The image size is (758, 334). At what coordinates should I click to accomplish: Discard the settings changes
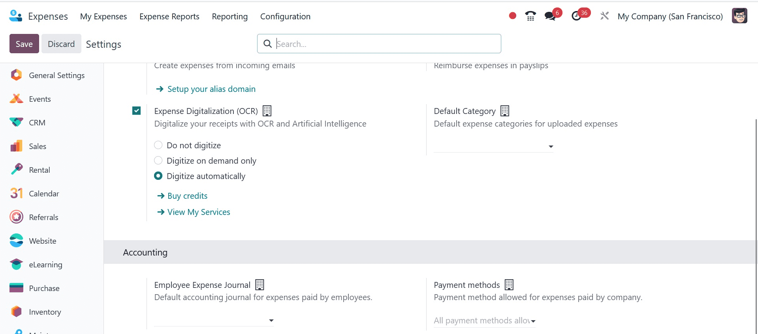click(x=61, y=44)
